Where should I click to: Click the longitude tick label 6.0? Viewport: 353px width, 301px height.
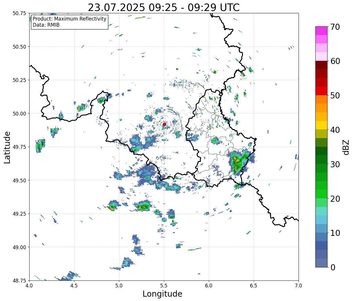[209, 286]
